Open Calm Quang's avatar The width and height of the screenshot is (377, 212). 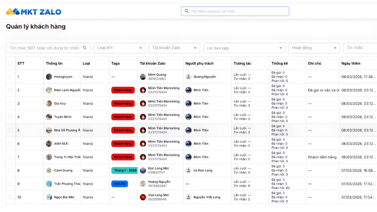(49, 171)
